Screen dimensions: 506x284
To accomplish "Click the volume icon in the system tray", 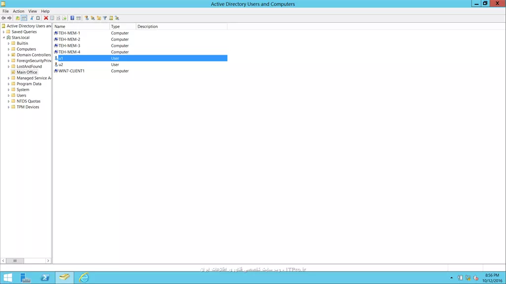I will tap(476, 278).
